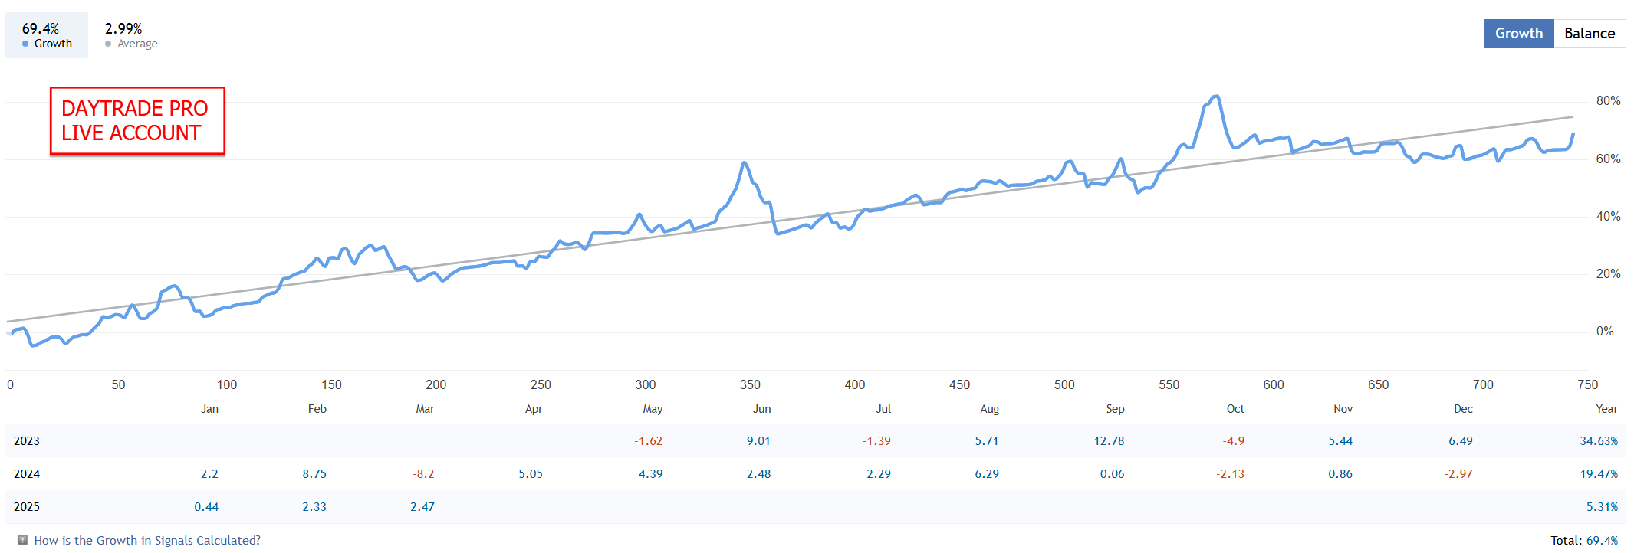1634x553 pixels.
Task: Click the blue Growth legend dot
Action: (x=25, y=44)
